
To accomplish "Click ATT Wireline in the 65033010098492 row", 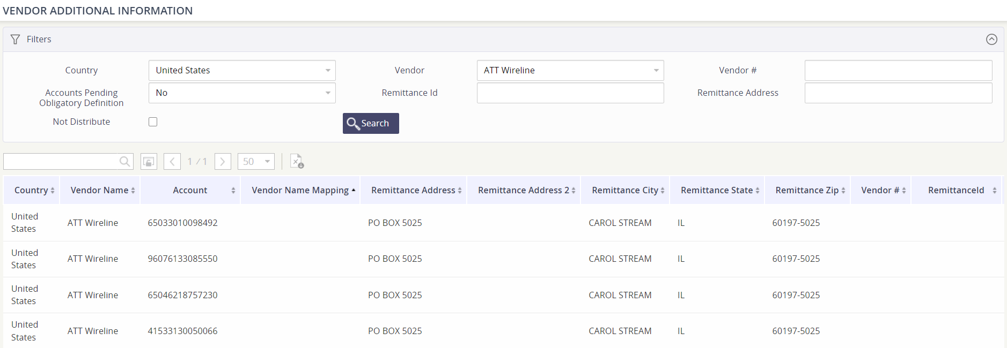I will (x=93, y=223).
